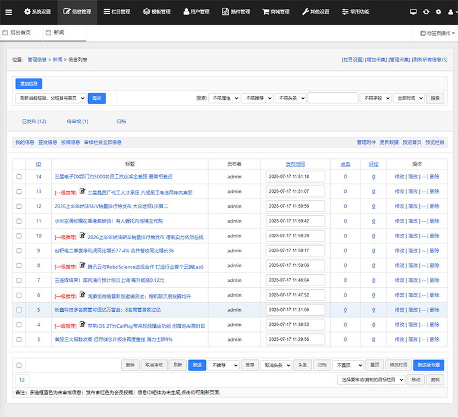Click the user profile icon at top right

451,12
